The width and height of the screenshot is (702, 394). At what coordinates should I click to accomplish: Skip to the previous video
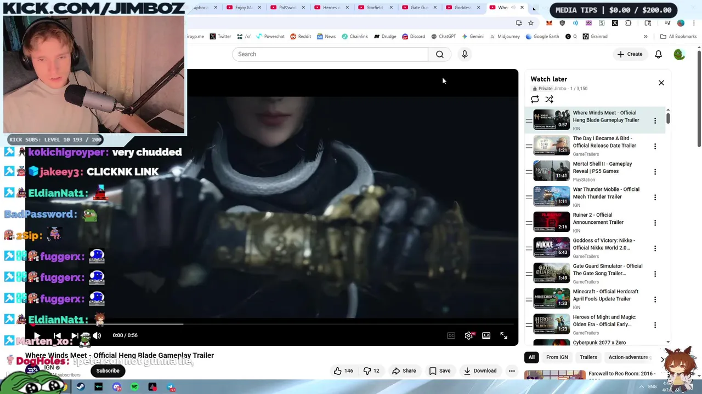pos(57,335)
